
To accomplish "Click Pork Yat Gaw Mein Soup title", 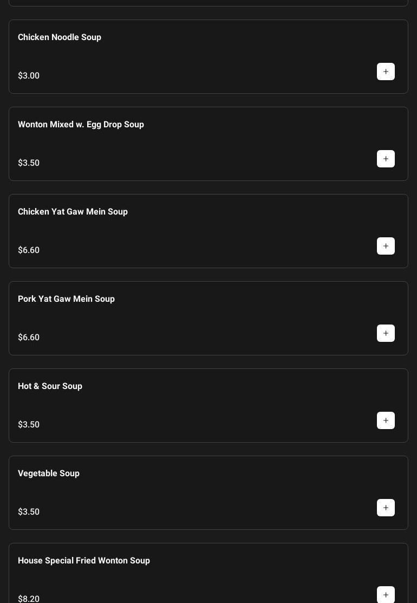I will click(66, 299).
